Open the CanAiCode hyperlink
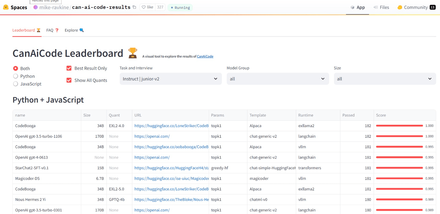The image size is (440, 214). pos(205,57)
